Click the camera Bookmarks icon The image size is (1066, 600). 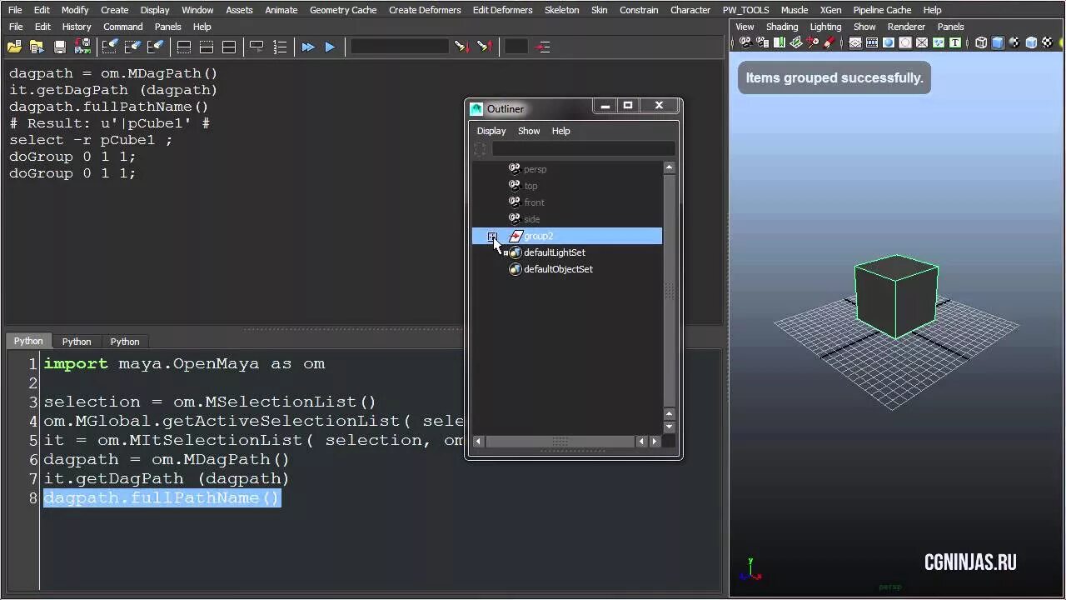(x=780, y=42)
